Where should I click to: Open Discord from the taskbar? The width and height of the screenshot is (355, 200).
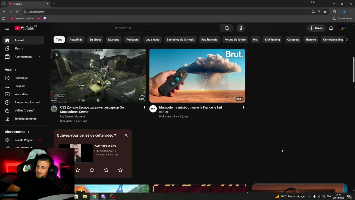(103, 196)
